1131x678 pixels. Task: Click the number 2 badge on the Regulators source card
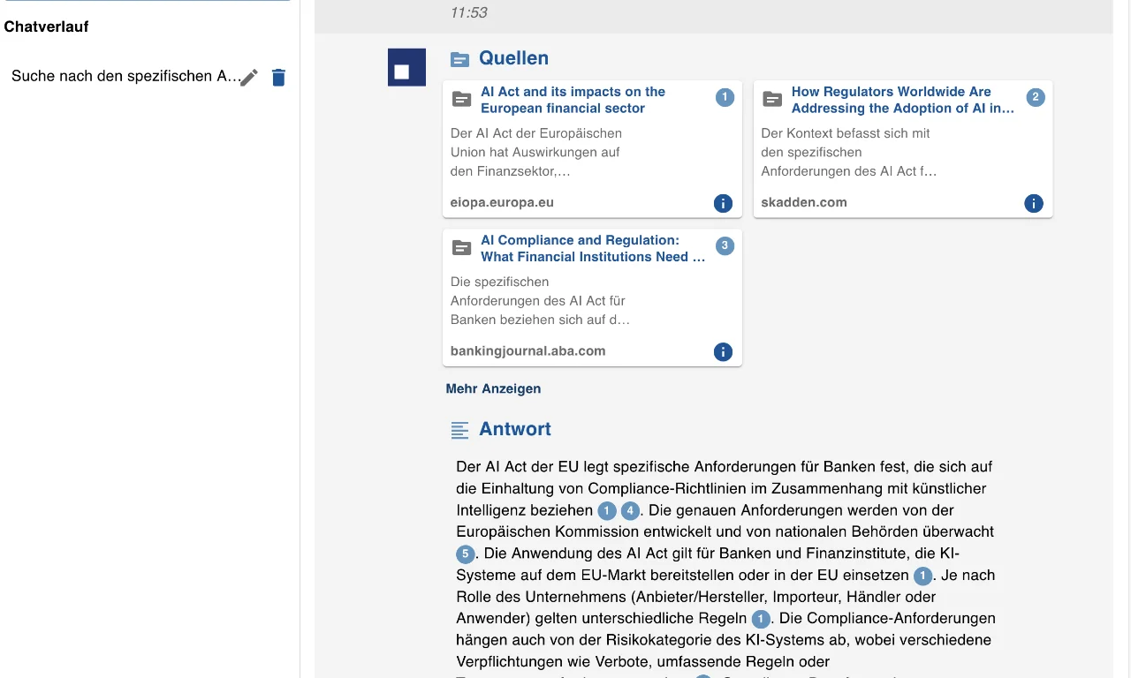[1034, 97]
